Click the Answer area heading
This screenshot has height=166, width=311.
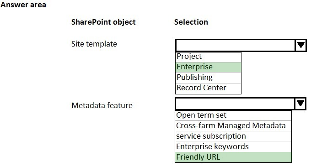(23, 5)
